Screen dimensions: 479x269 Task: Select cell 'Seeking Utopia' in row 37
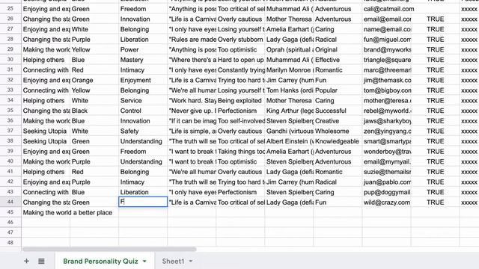tap(46, 132)
